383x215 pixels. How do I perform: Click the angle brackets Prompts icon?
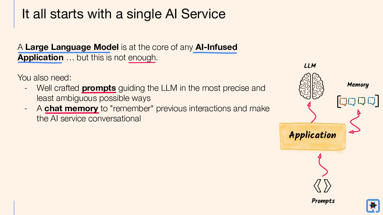coord(322,186)
